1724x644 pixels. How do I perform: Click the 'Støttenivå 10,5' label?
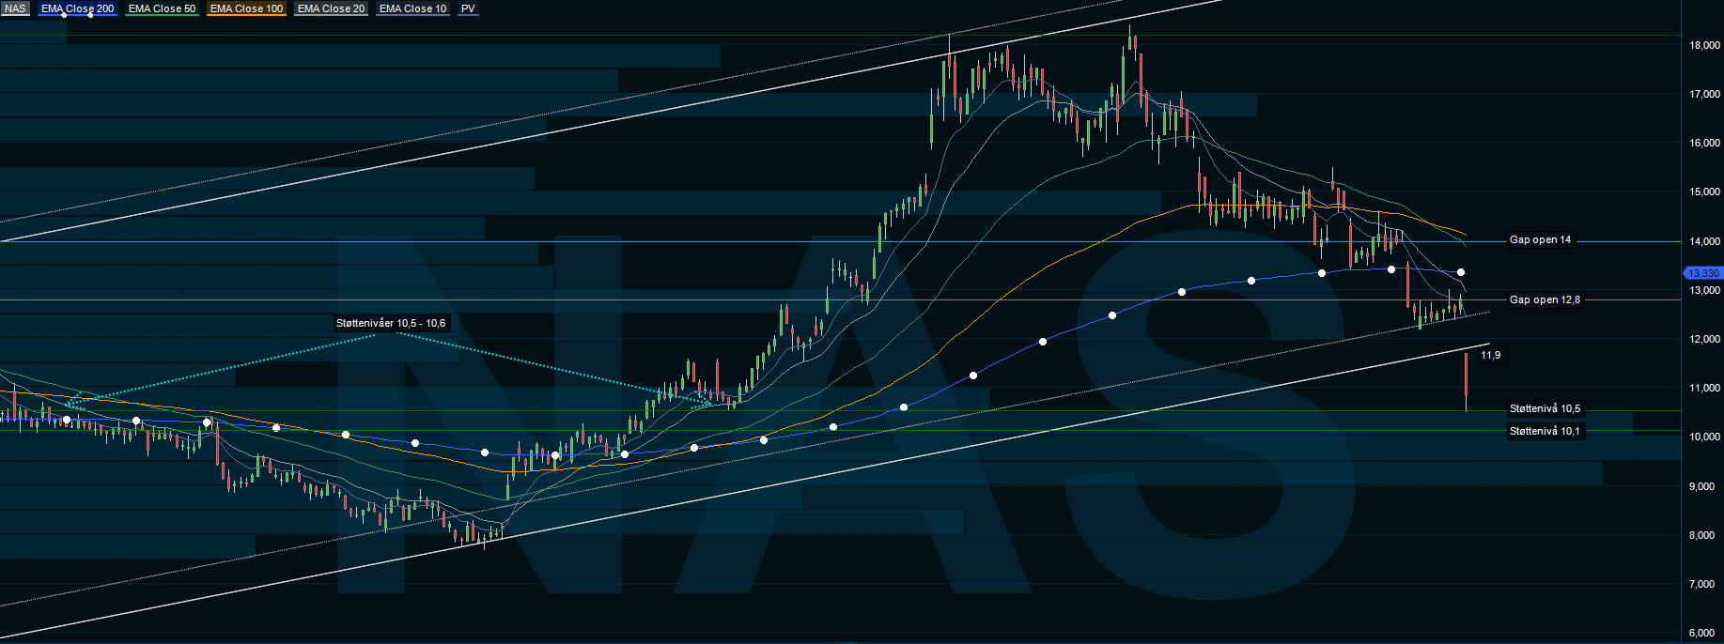[1545, 408]
